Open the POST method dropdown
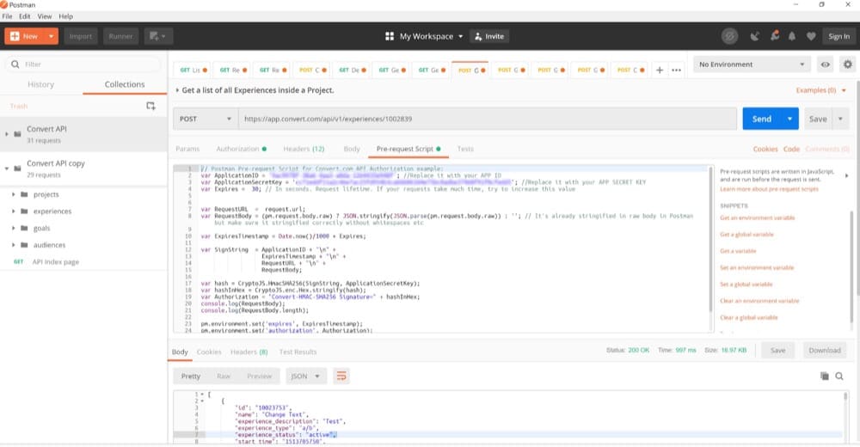 (206, 119)
